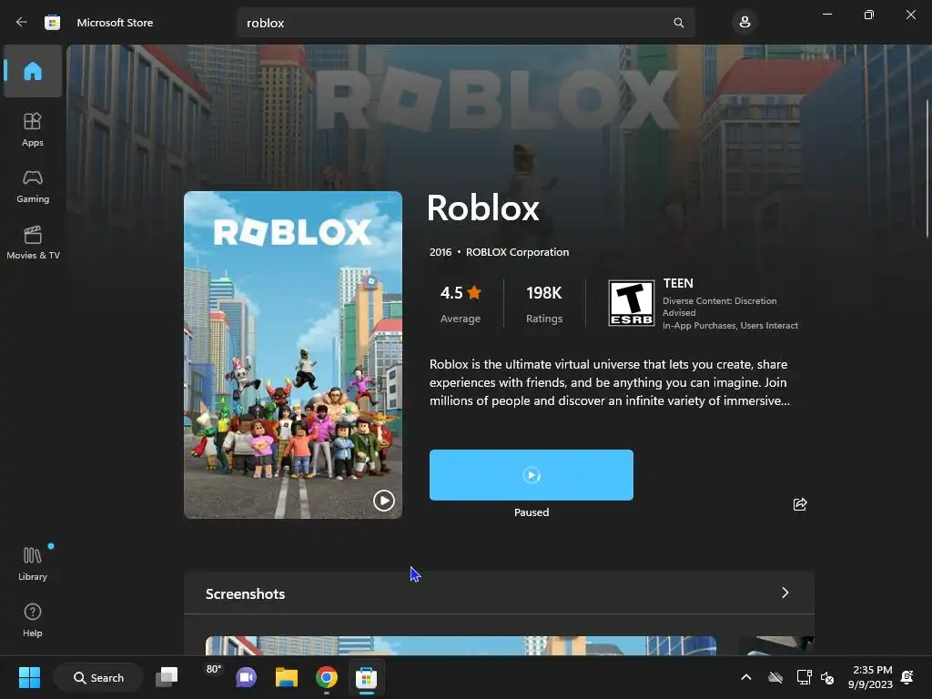Click the TEEN rating label
This screenshot has width=932, height=699.
pyautogui.click(x=678, y=284)
